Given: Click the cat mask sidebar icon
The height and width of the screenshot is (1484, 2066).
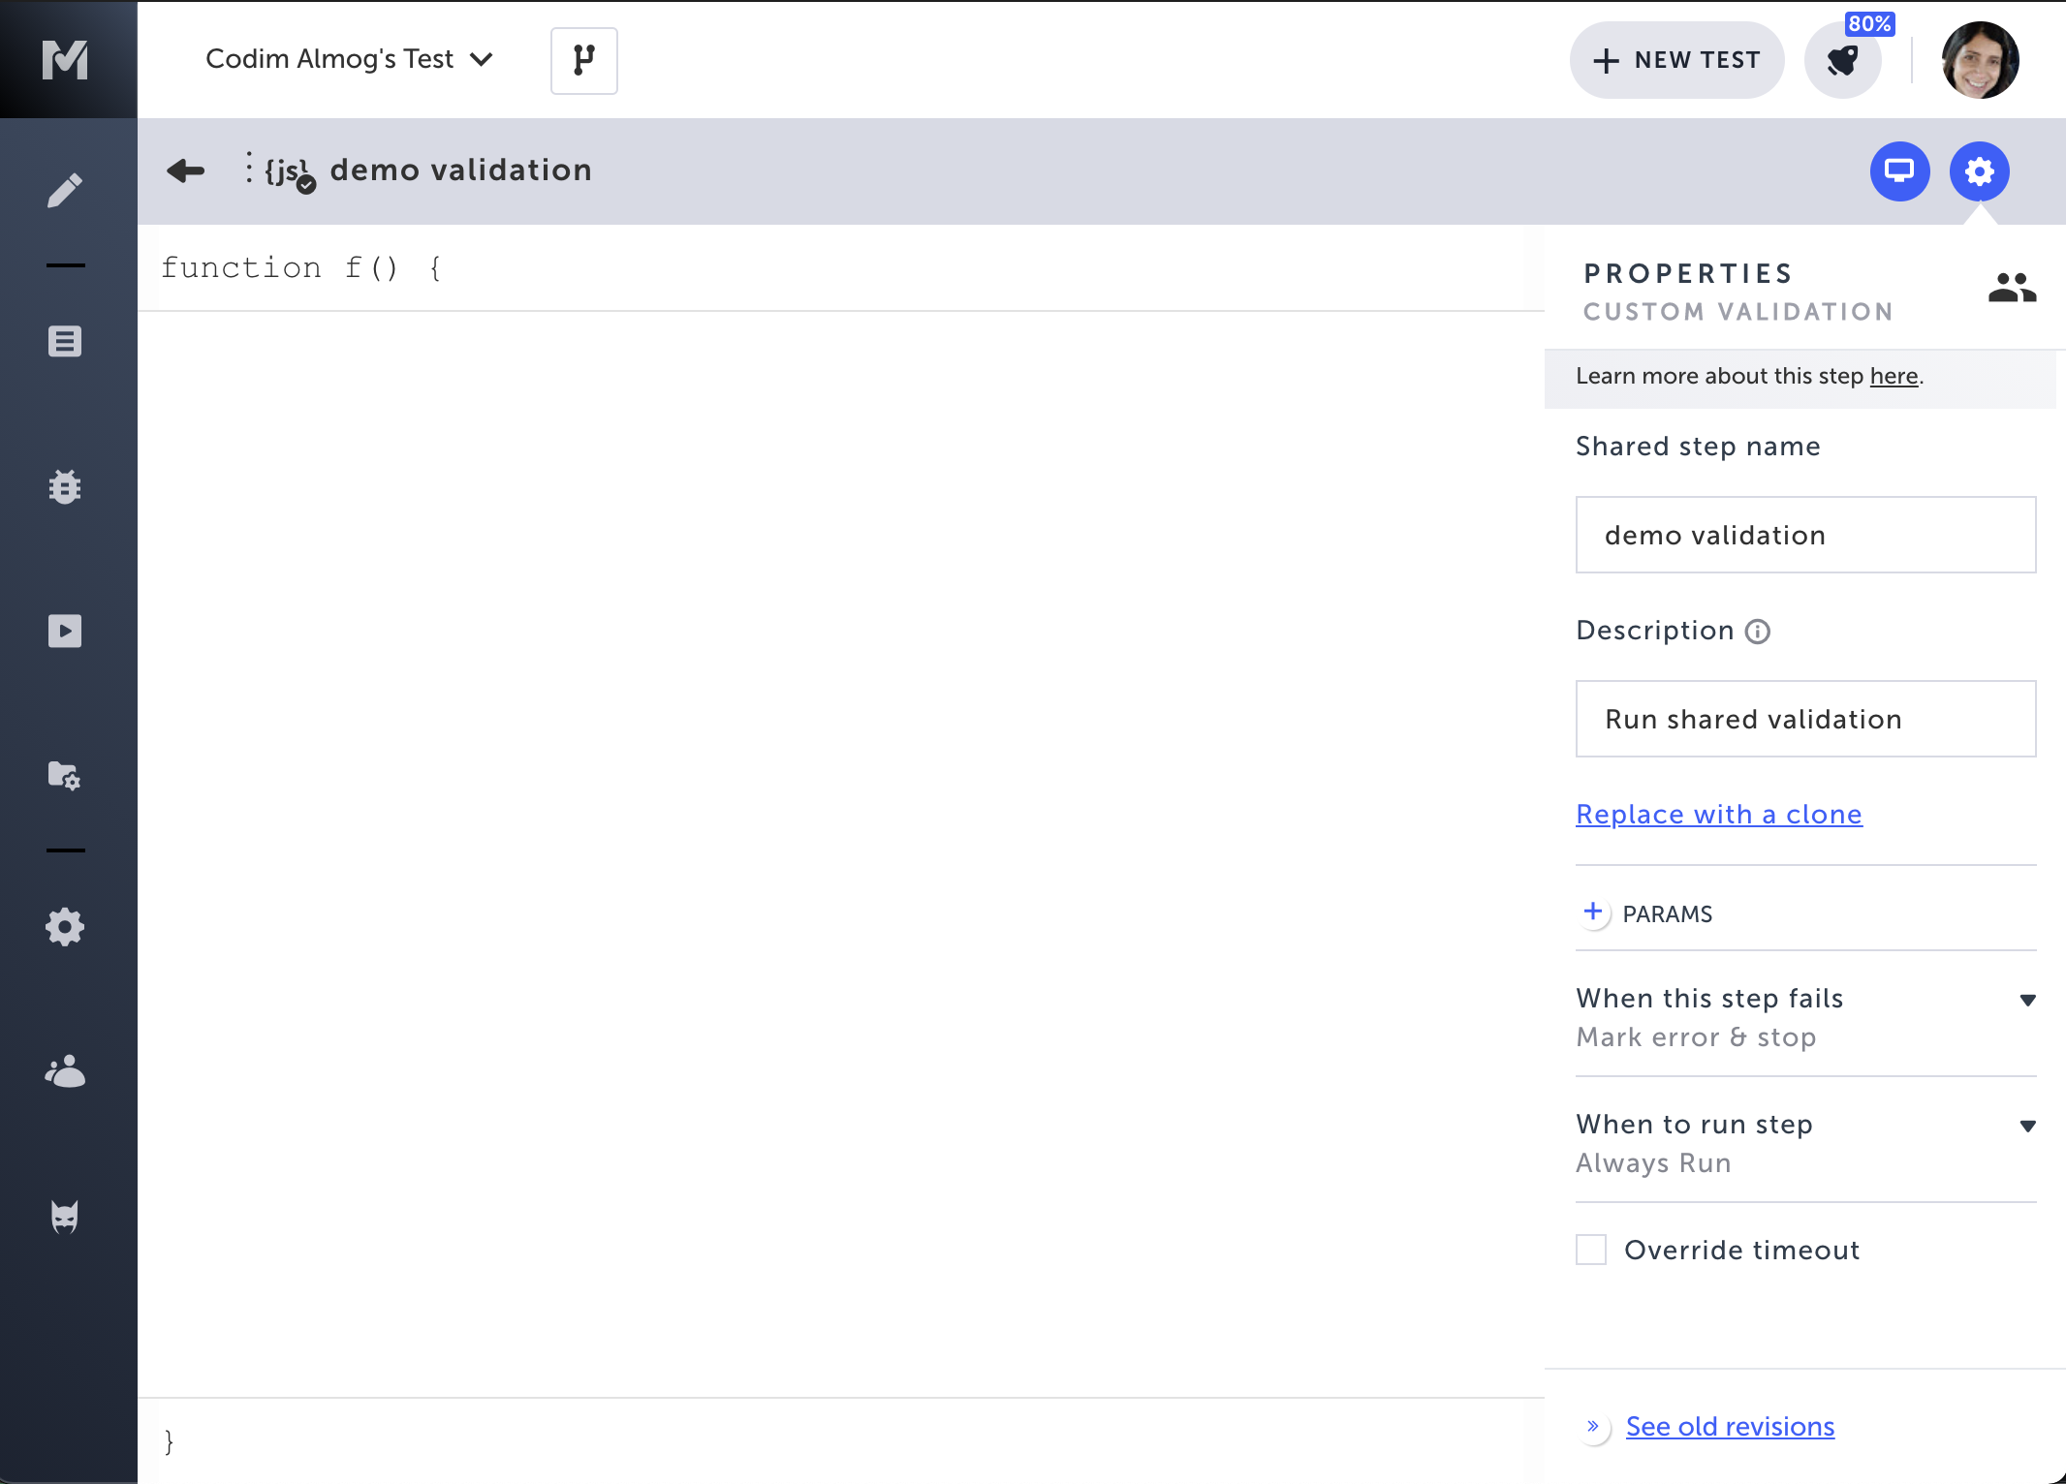Looking at the screenshot, I should (x=65, y=1217).
